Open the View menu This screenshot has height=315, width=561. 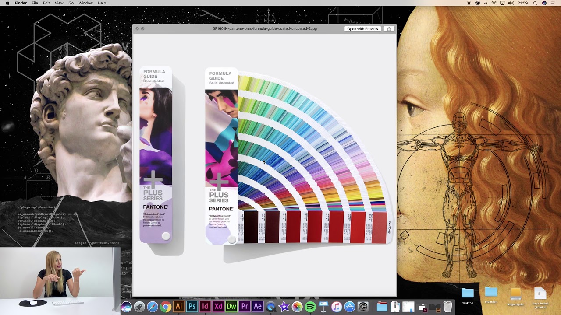point(59,3)
